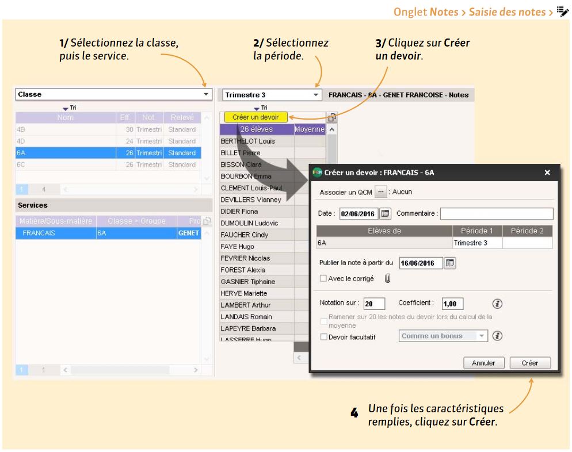Click the copy icon right of Créer un devoir

[x=331, y=118]
